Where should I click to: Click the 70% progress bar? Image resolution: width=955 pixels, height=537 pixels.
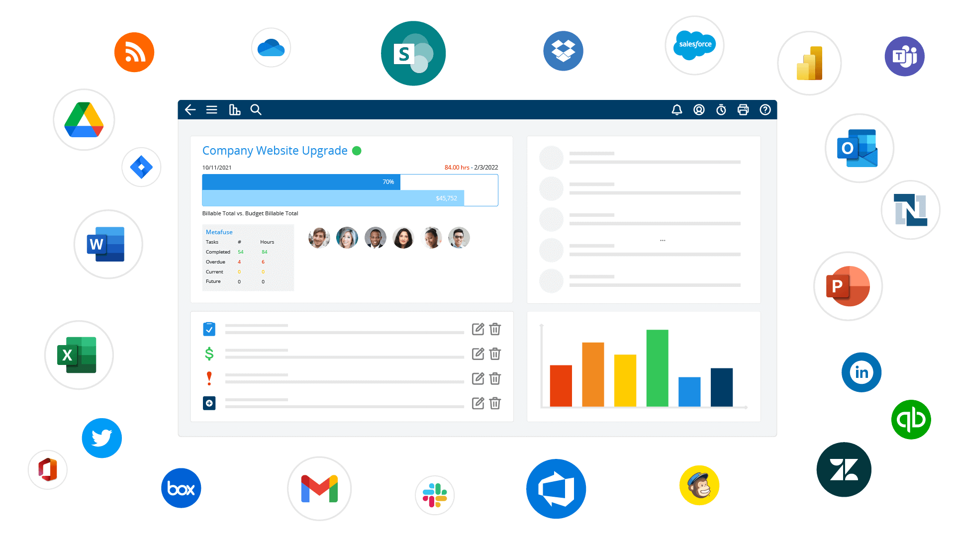click(301, 182)
